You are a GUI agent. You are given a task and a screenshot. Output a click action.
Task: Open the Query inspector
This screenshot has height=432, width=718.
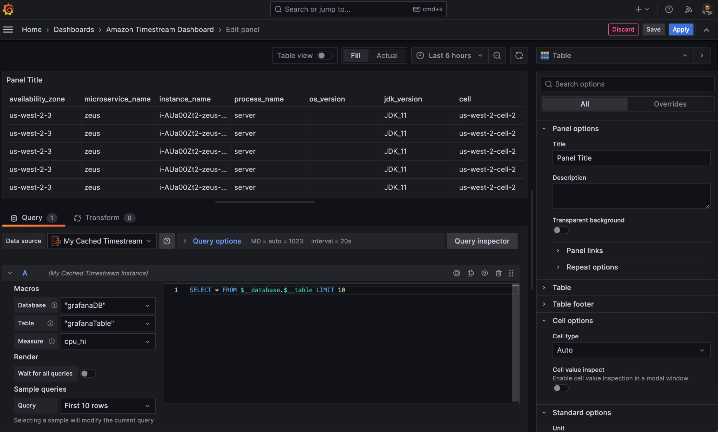tap(482, 241)
